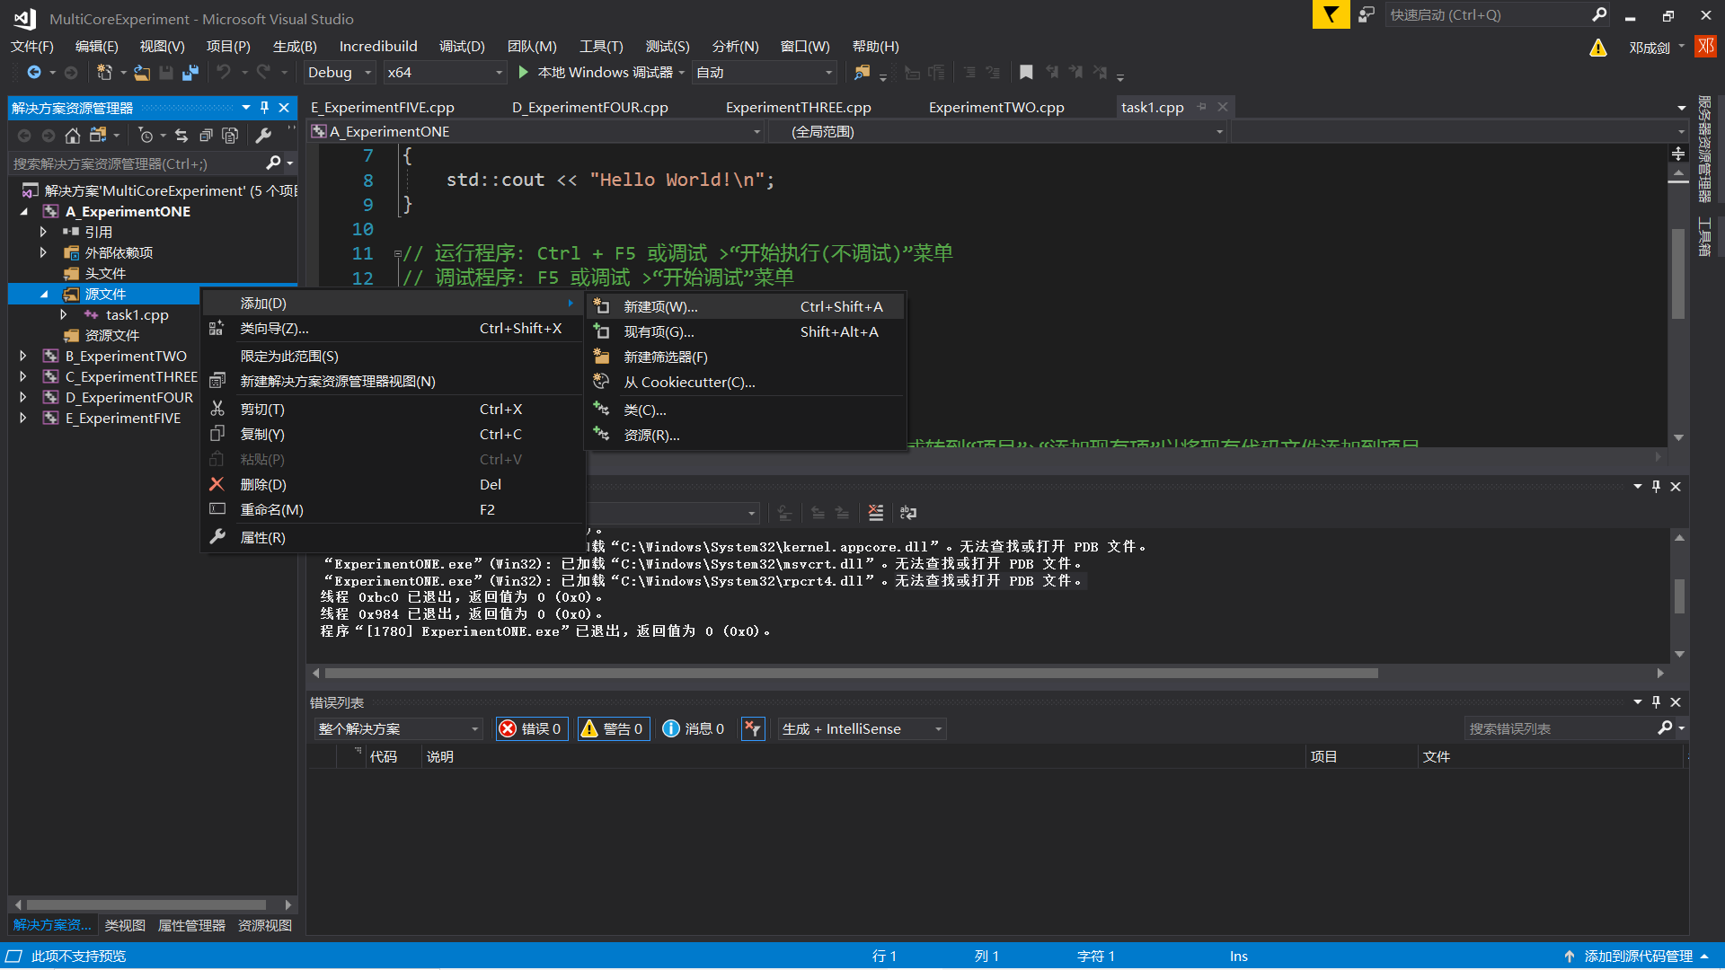Image resolution: width=1725 pixels, height=970 pixels.
Task: Click the bookmark icon in the toolbar
Action: click(1026, 72)
